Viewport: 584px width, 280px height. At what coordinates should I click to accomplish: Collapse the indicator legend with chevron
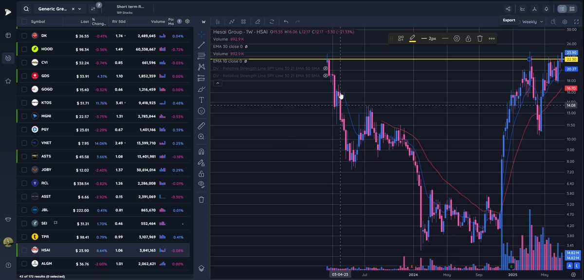tap(218, 84)
